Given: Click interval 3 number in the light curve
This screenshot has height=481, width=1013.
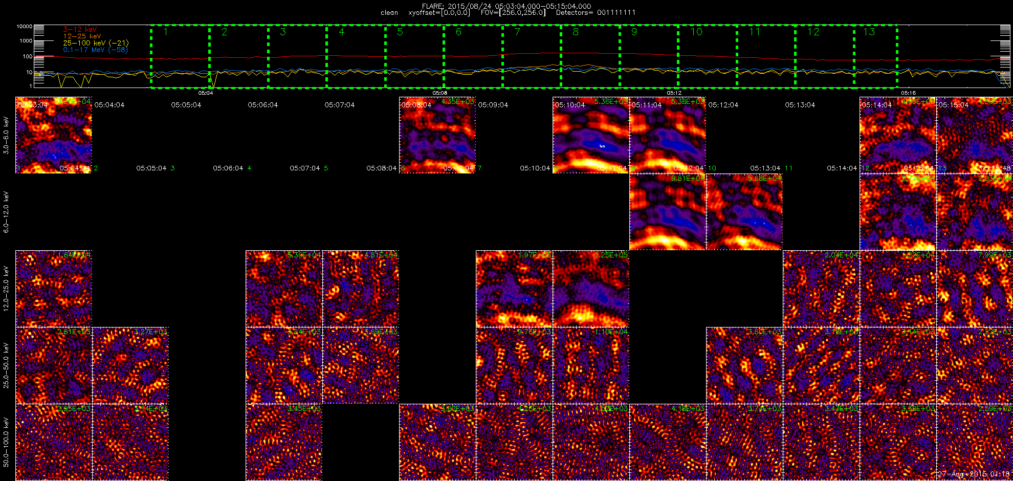Looking at the screenshot, I should [x=283, y=32].
